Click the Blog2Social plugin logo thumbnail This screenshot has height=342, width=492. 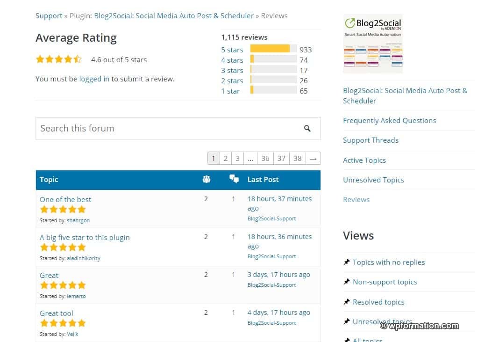[x=372, y=44]
